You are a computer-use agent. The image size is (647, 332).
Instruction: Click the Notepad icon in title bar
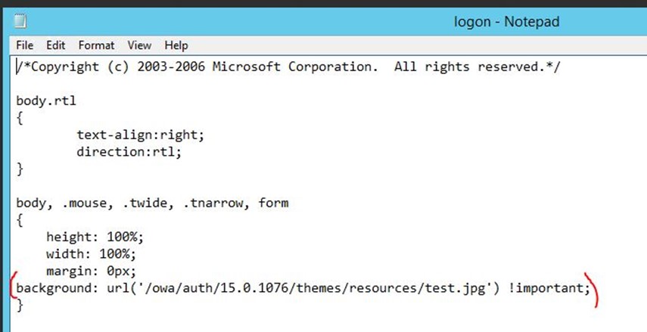(x=20, y=22)
